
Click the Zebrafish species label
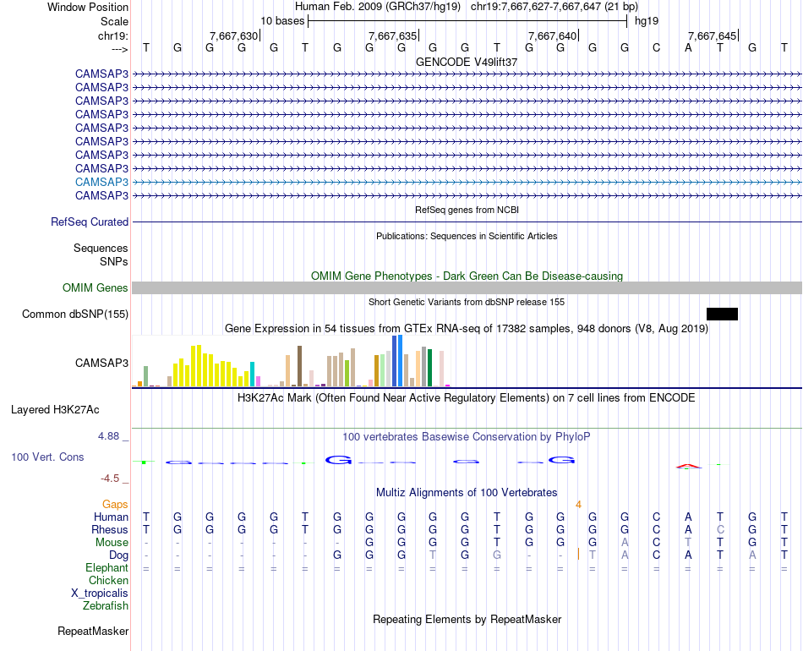(x=106, y=606)
